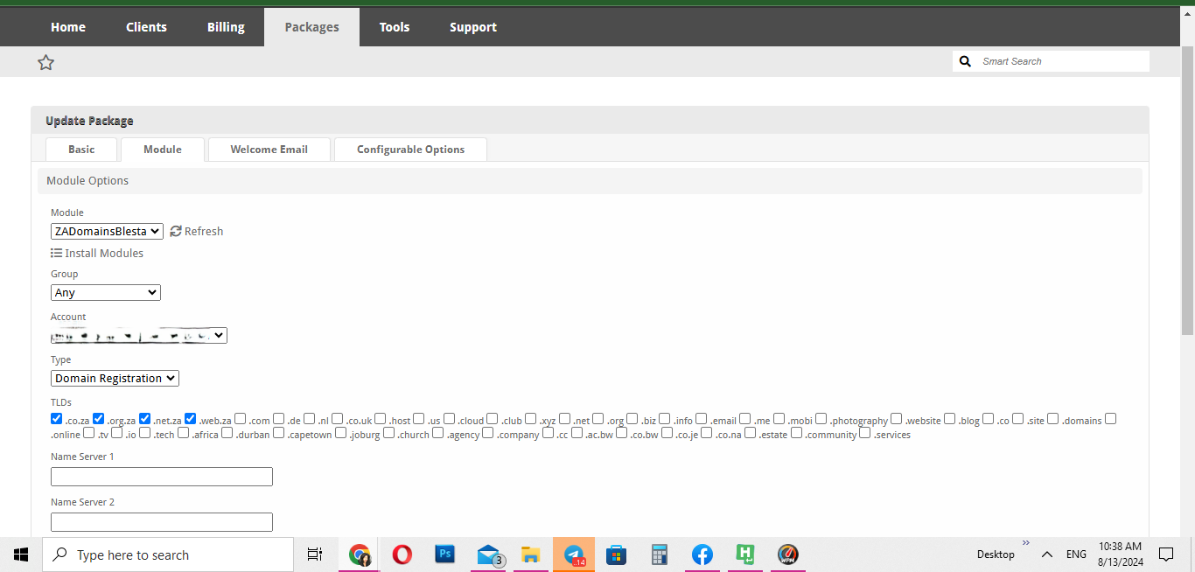Open the Module dropdown ZADomainsBlesta
The image size is (1195, 572).
(x=107, y=231)
